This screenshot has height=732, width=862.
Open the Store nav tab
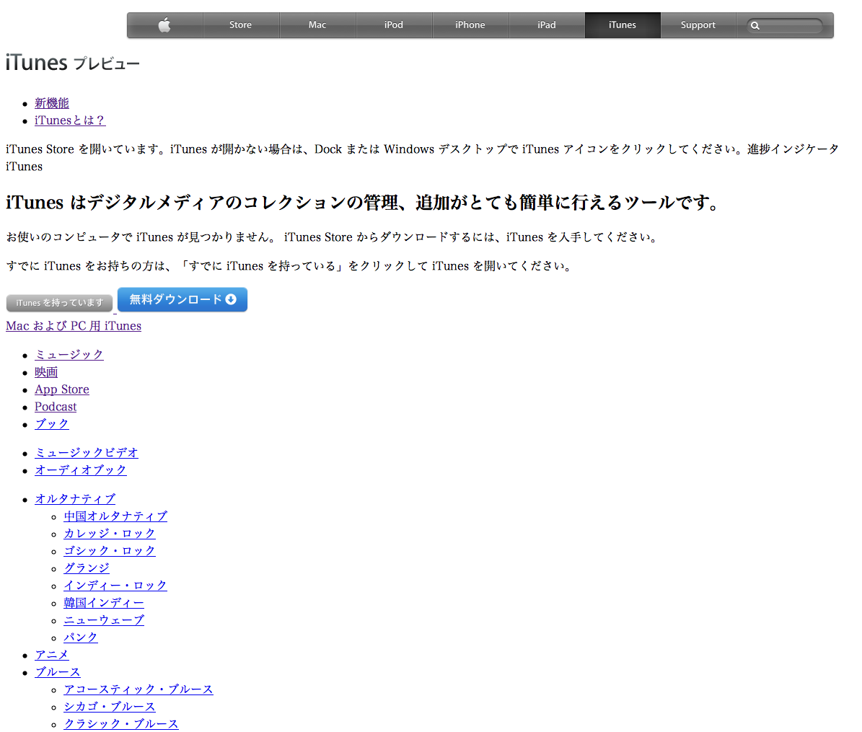(241, 25)
